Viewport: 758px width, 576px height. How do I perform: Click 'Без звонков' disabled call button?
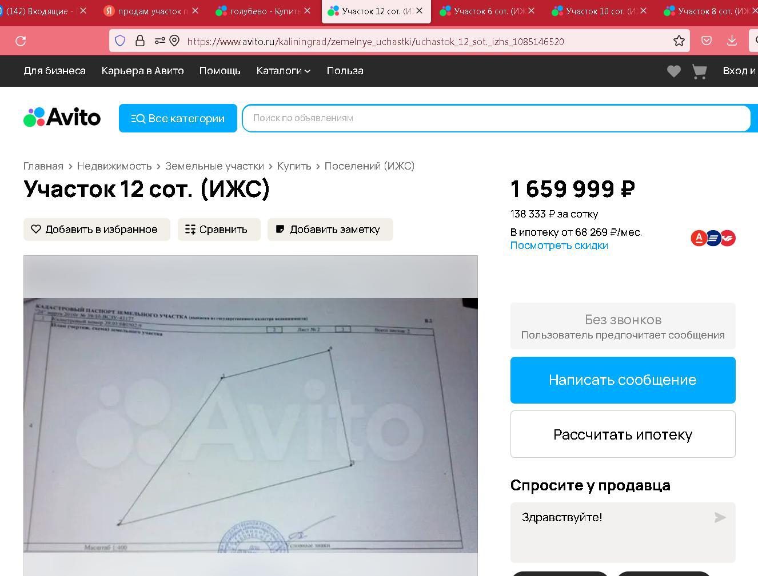pyautogui.click(x=623, y=326)
